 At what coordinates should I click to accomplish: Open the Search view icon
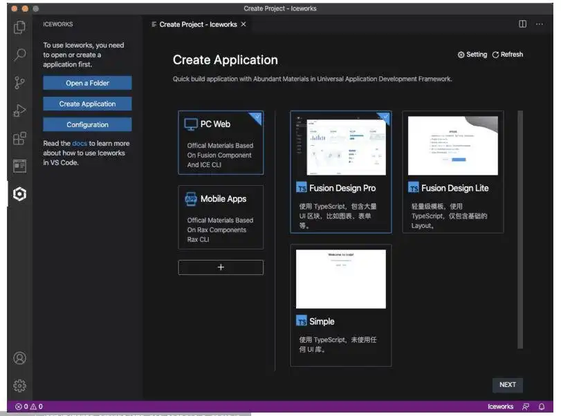click(19, 55)
